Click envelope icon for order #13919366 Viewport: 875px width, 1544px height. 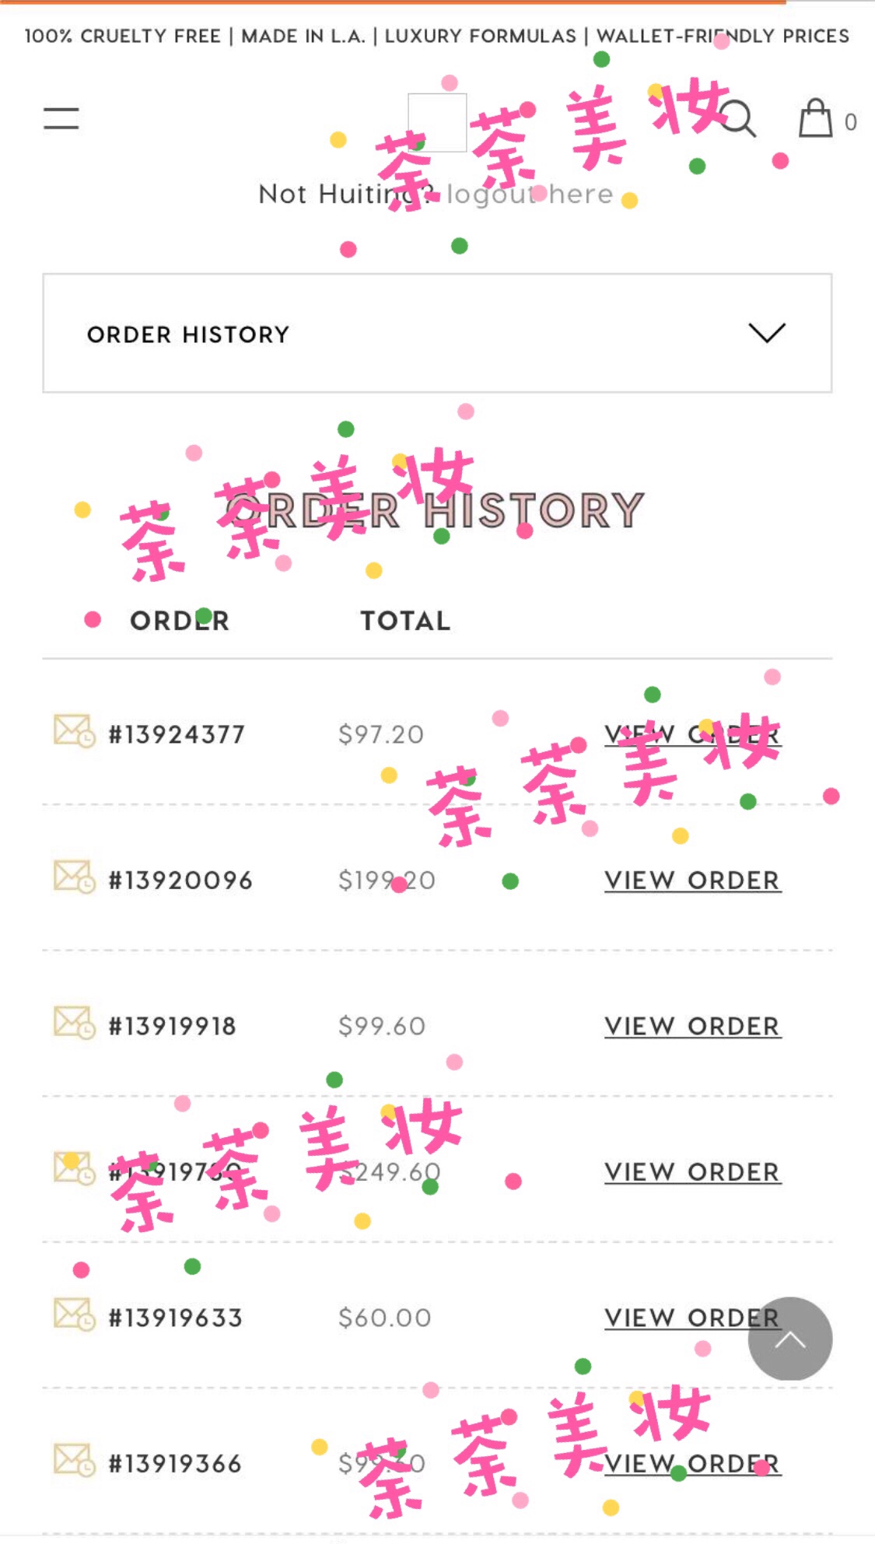pos(74,1461)
